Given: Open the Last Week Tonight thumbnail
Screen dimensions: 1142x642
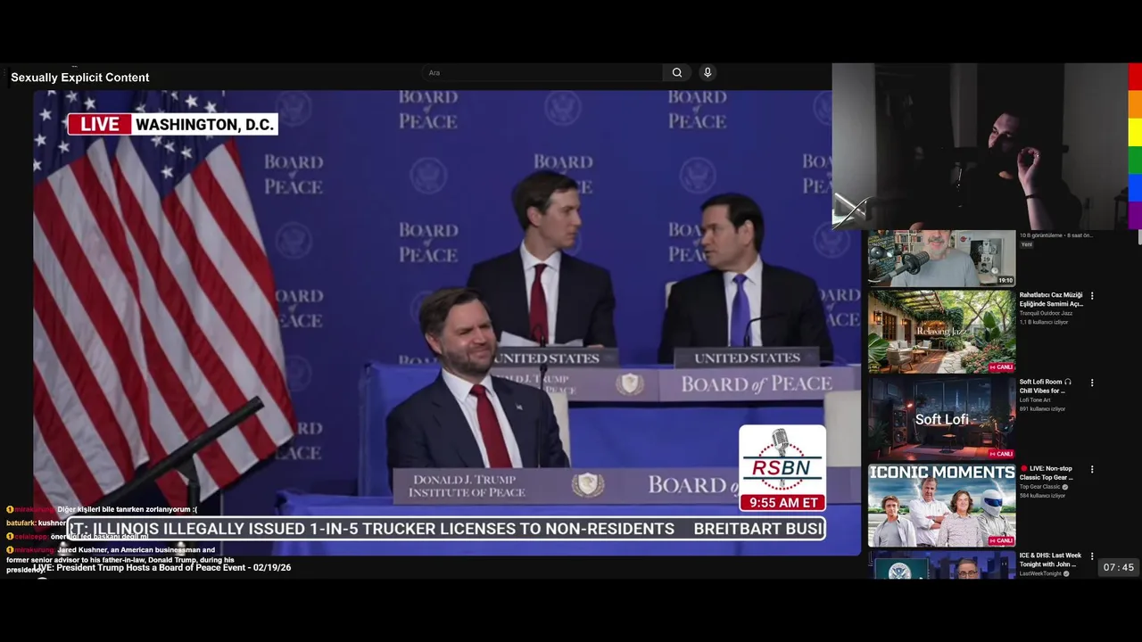Looking at the screenshot, I should click(x=941, y=564).
